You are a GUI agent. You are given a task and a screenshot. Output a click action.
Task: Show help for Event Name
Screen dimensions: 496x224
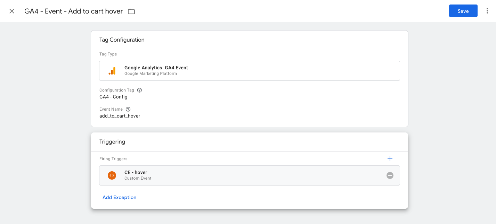128,109
